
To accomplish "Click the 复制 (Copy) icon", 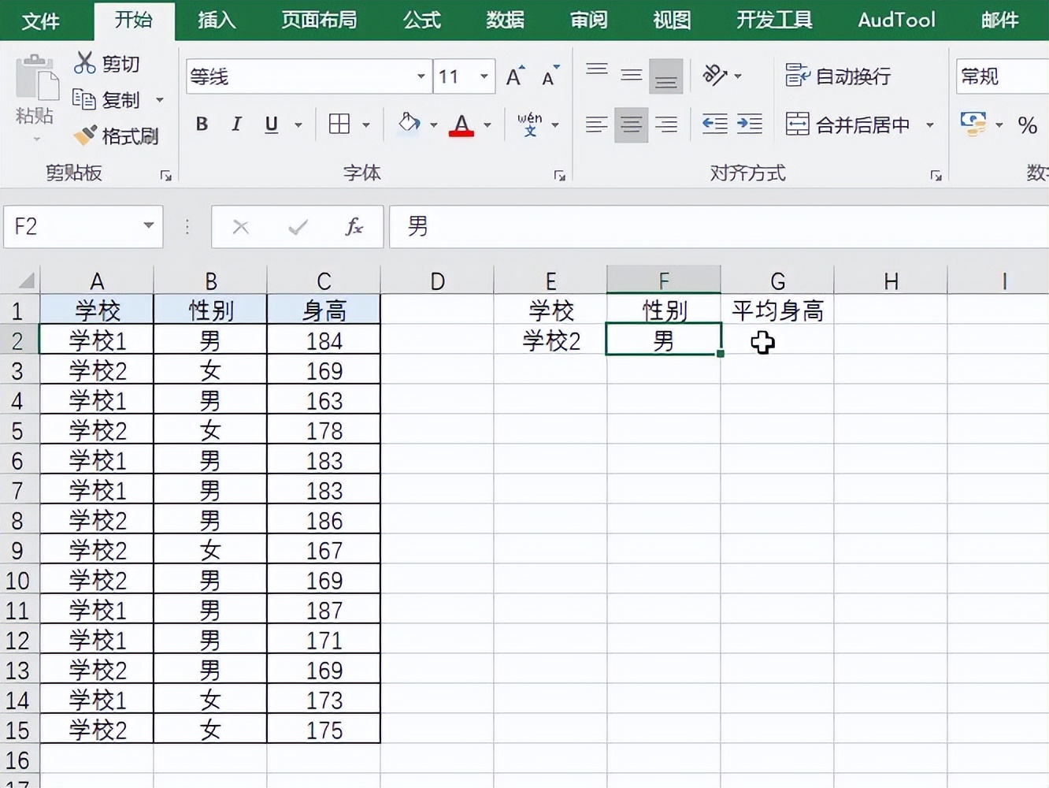I will click(x=85, y=99).
